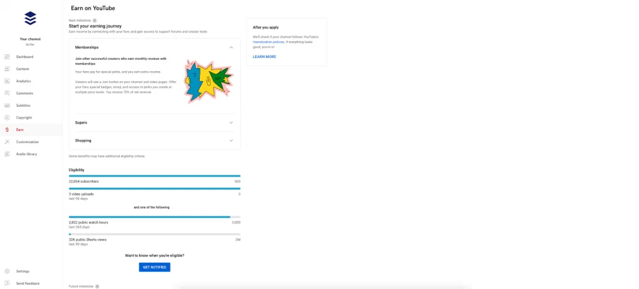Select the Subtitles icon
Viewport: 639px width, 289px height.
tap(7, 105)
